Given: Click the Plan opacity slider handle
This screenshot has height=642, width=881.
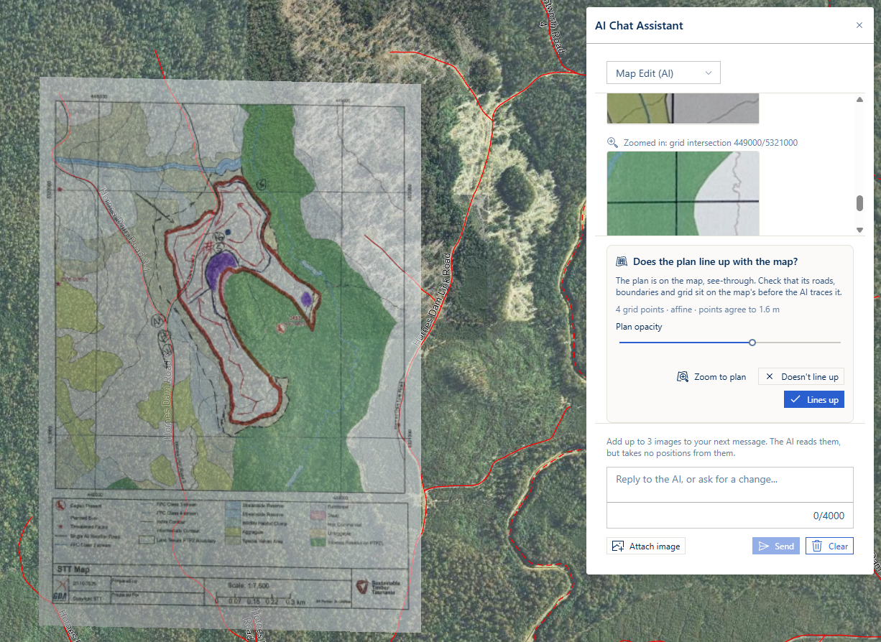Looking at the screenshot, I should click(x=752, y=343).
